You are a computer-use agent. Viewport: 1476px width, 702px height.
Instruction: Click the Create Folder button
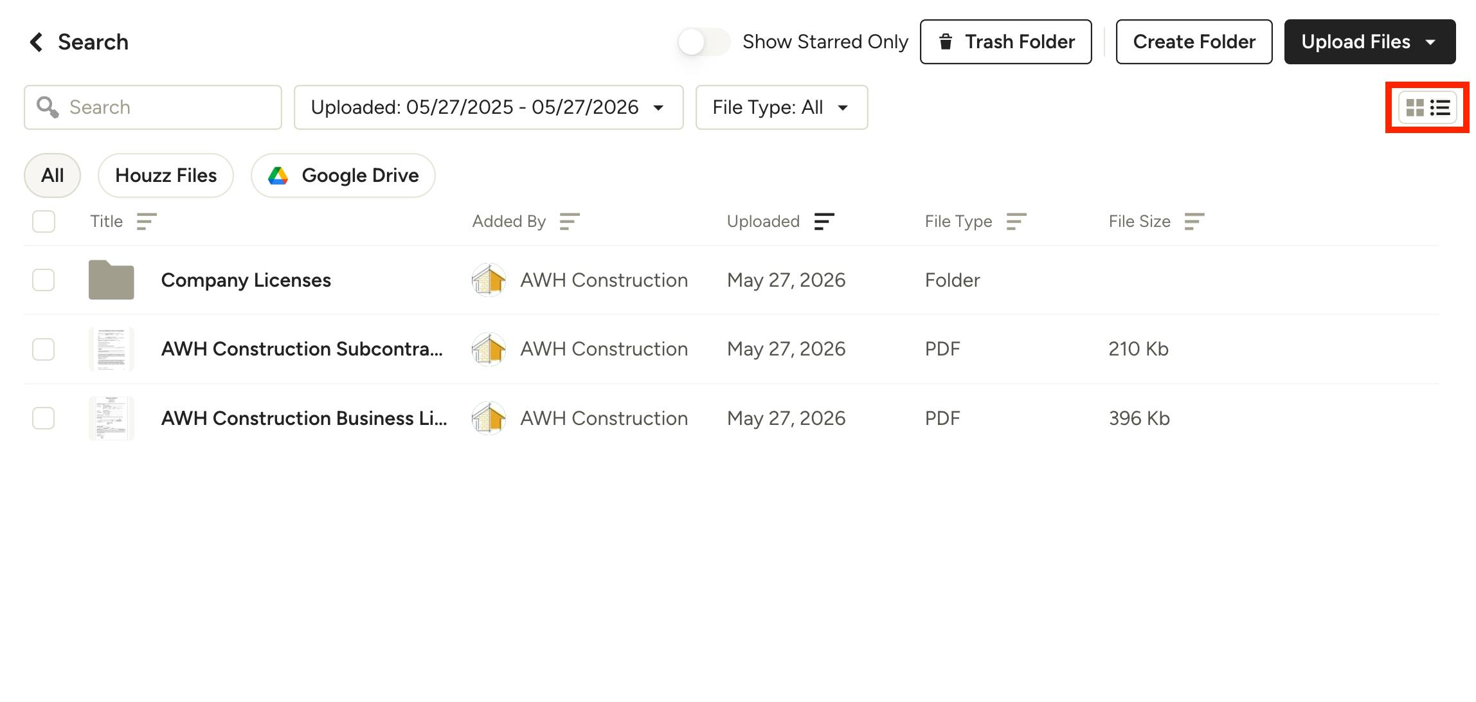[1194, 42]
